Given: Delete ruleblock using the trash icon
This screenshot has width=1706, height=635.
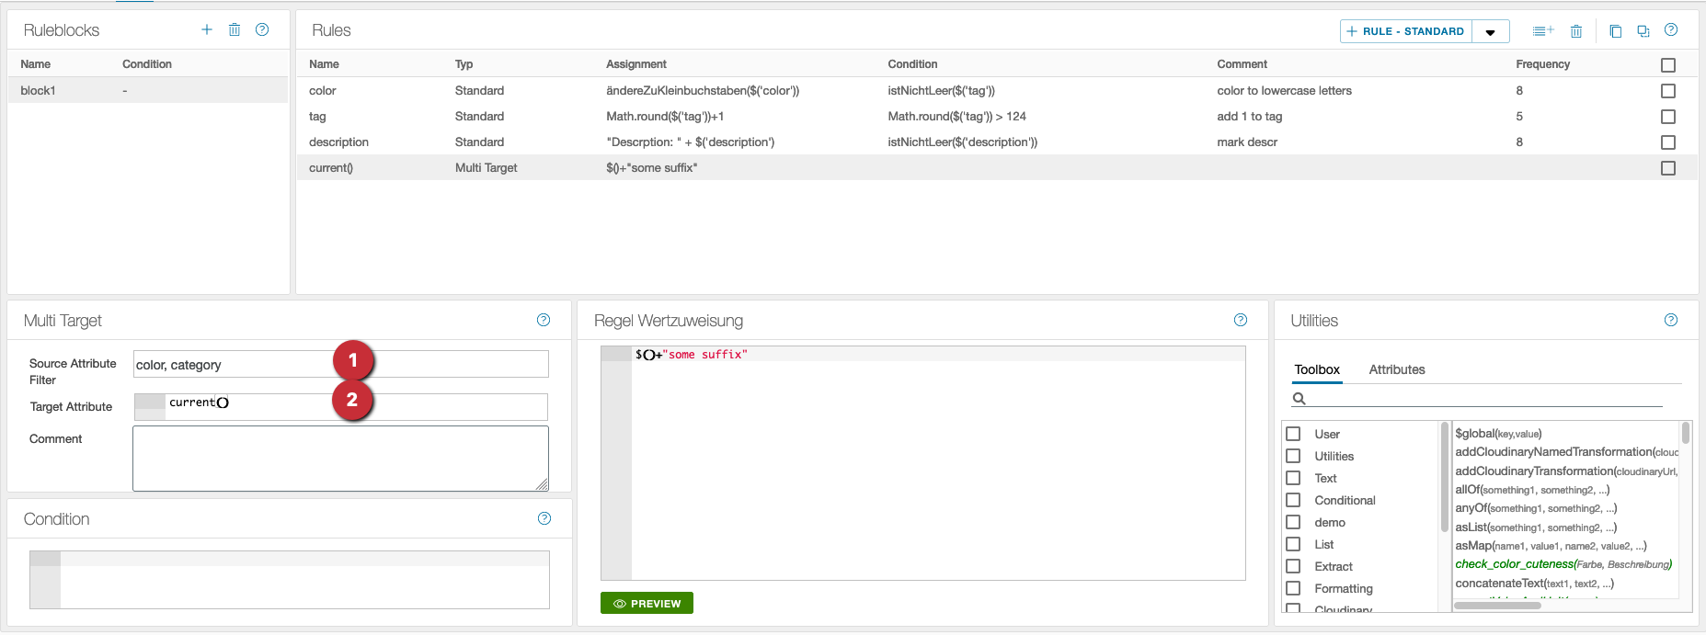Looking at the screenshot, I should point(235,29).
